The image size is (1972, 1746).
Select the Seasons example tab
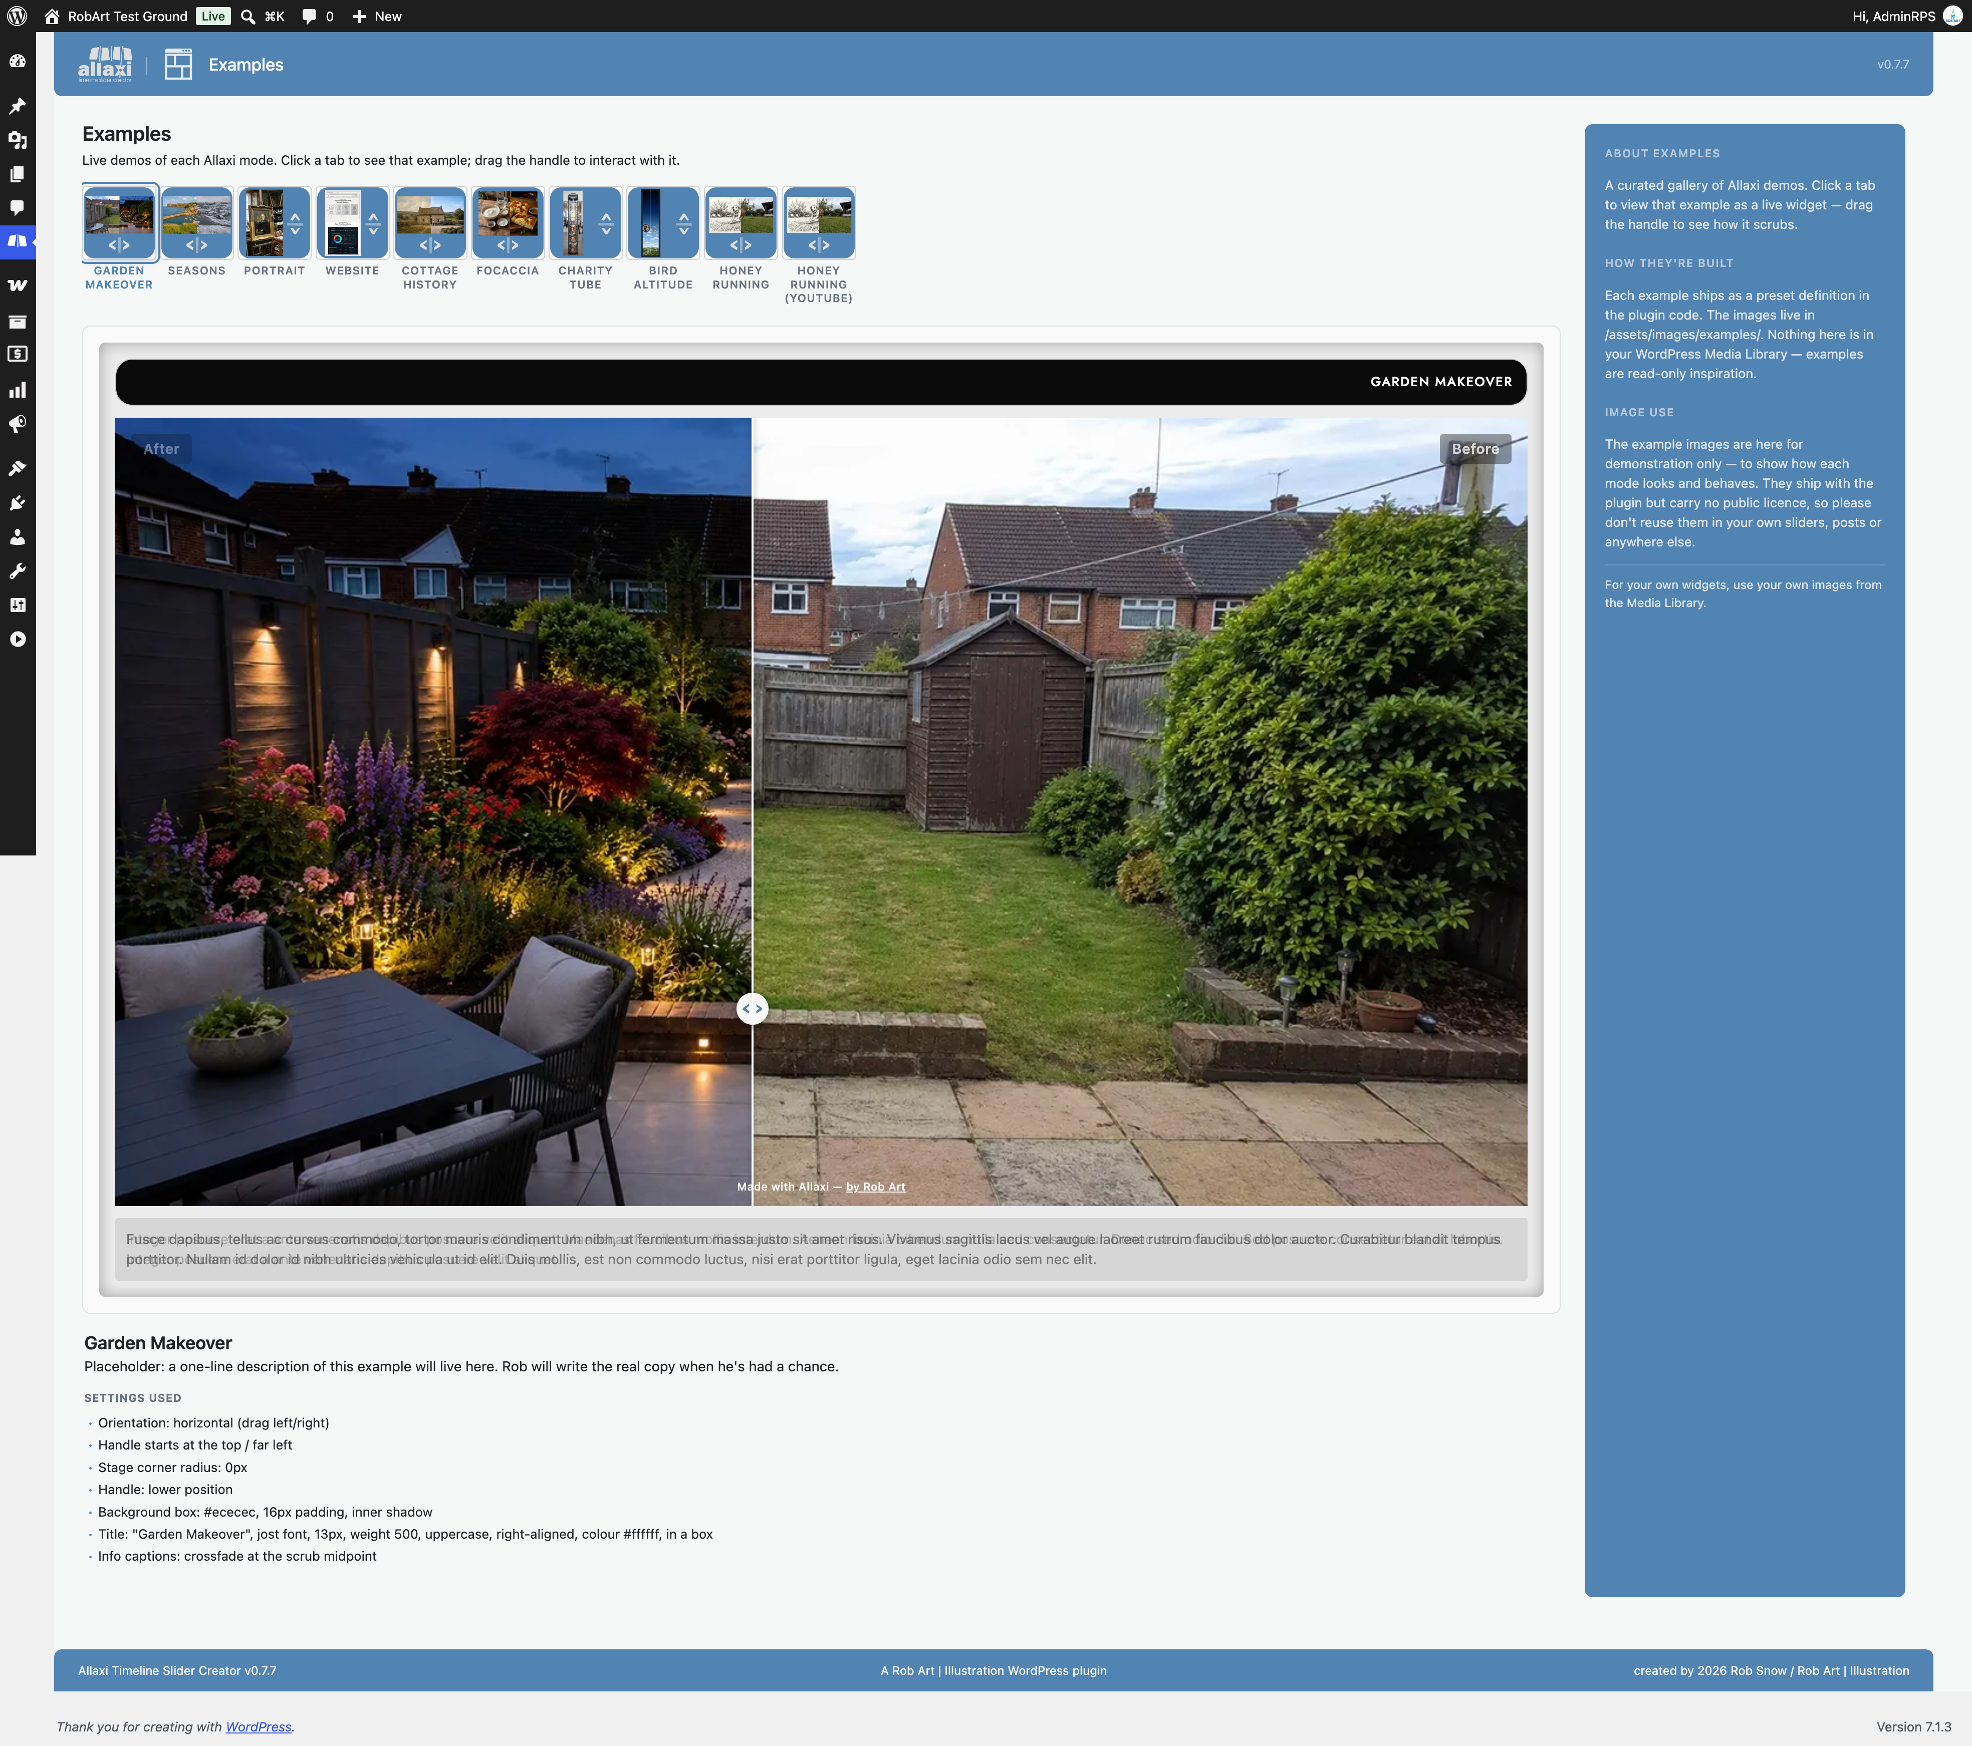[x=197, y=232]
